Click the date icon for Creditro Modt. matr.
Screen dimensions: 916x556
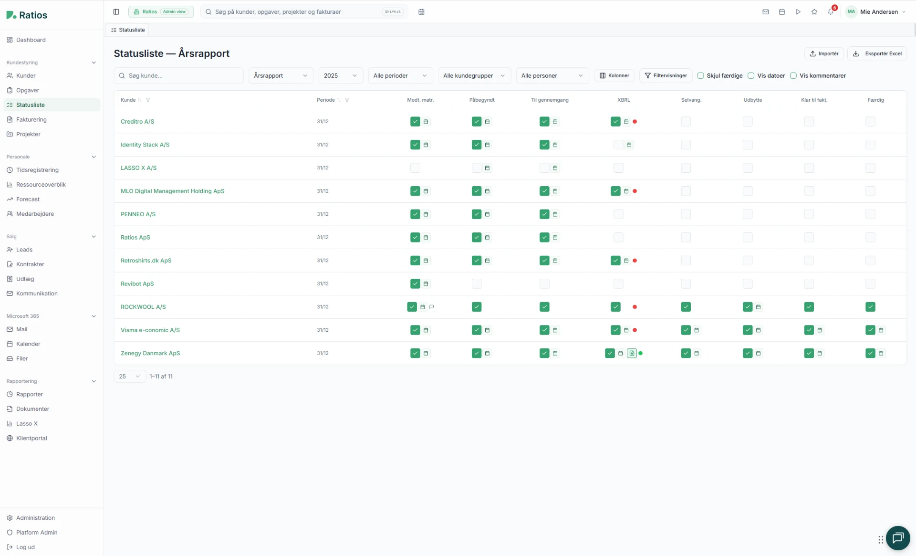pos(426,122)
